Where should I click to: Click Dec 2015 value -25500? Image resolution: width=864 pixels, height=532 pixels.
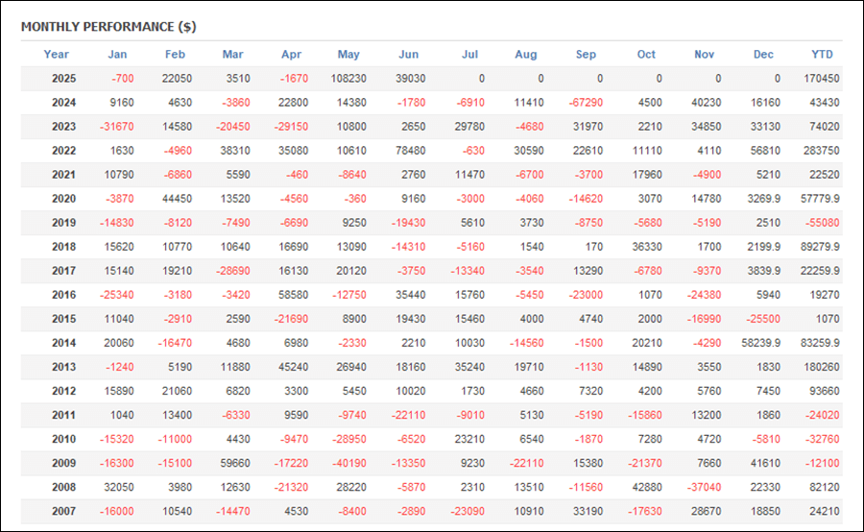coord(763,319)
